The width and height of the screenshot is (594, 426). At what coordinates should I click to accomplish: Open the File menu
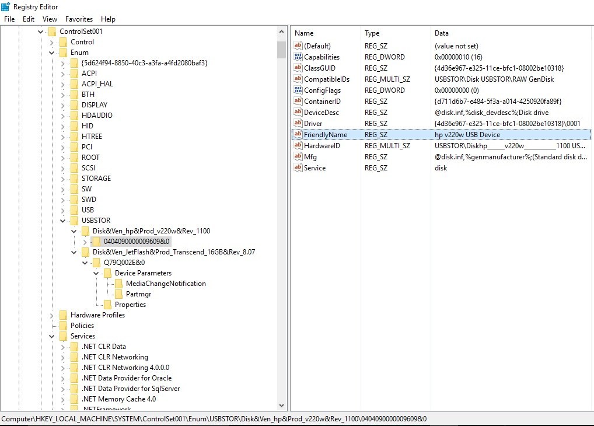(x=9, y=19)
